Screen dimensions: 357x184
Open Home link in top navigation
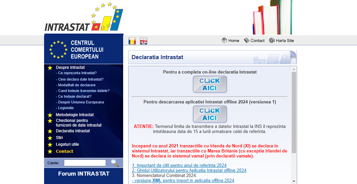click(234, 41)
